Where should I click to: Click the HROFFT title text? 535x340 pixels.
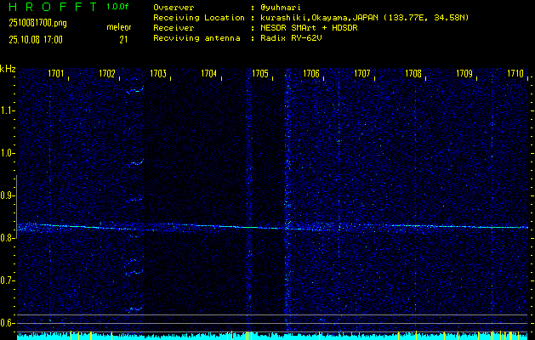[53, 7]
